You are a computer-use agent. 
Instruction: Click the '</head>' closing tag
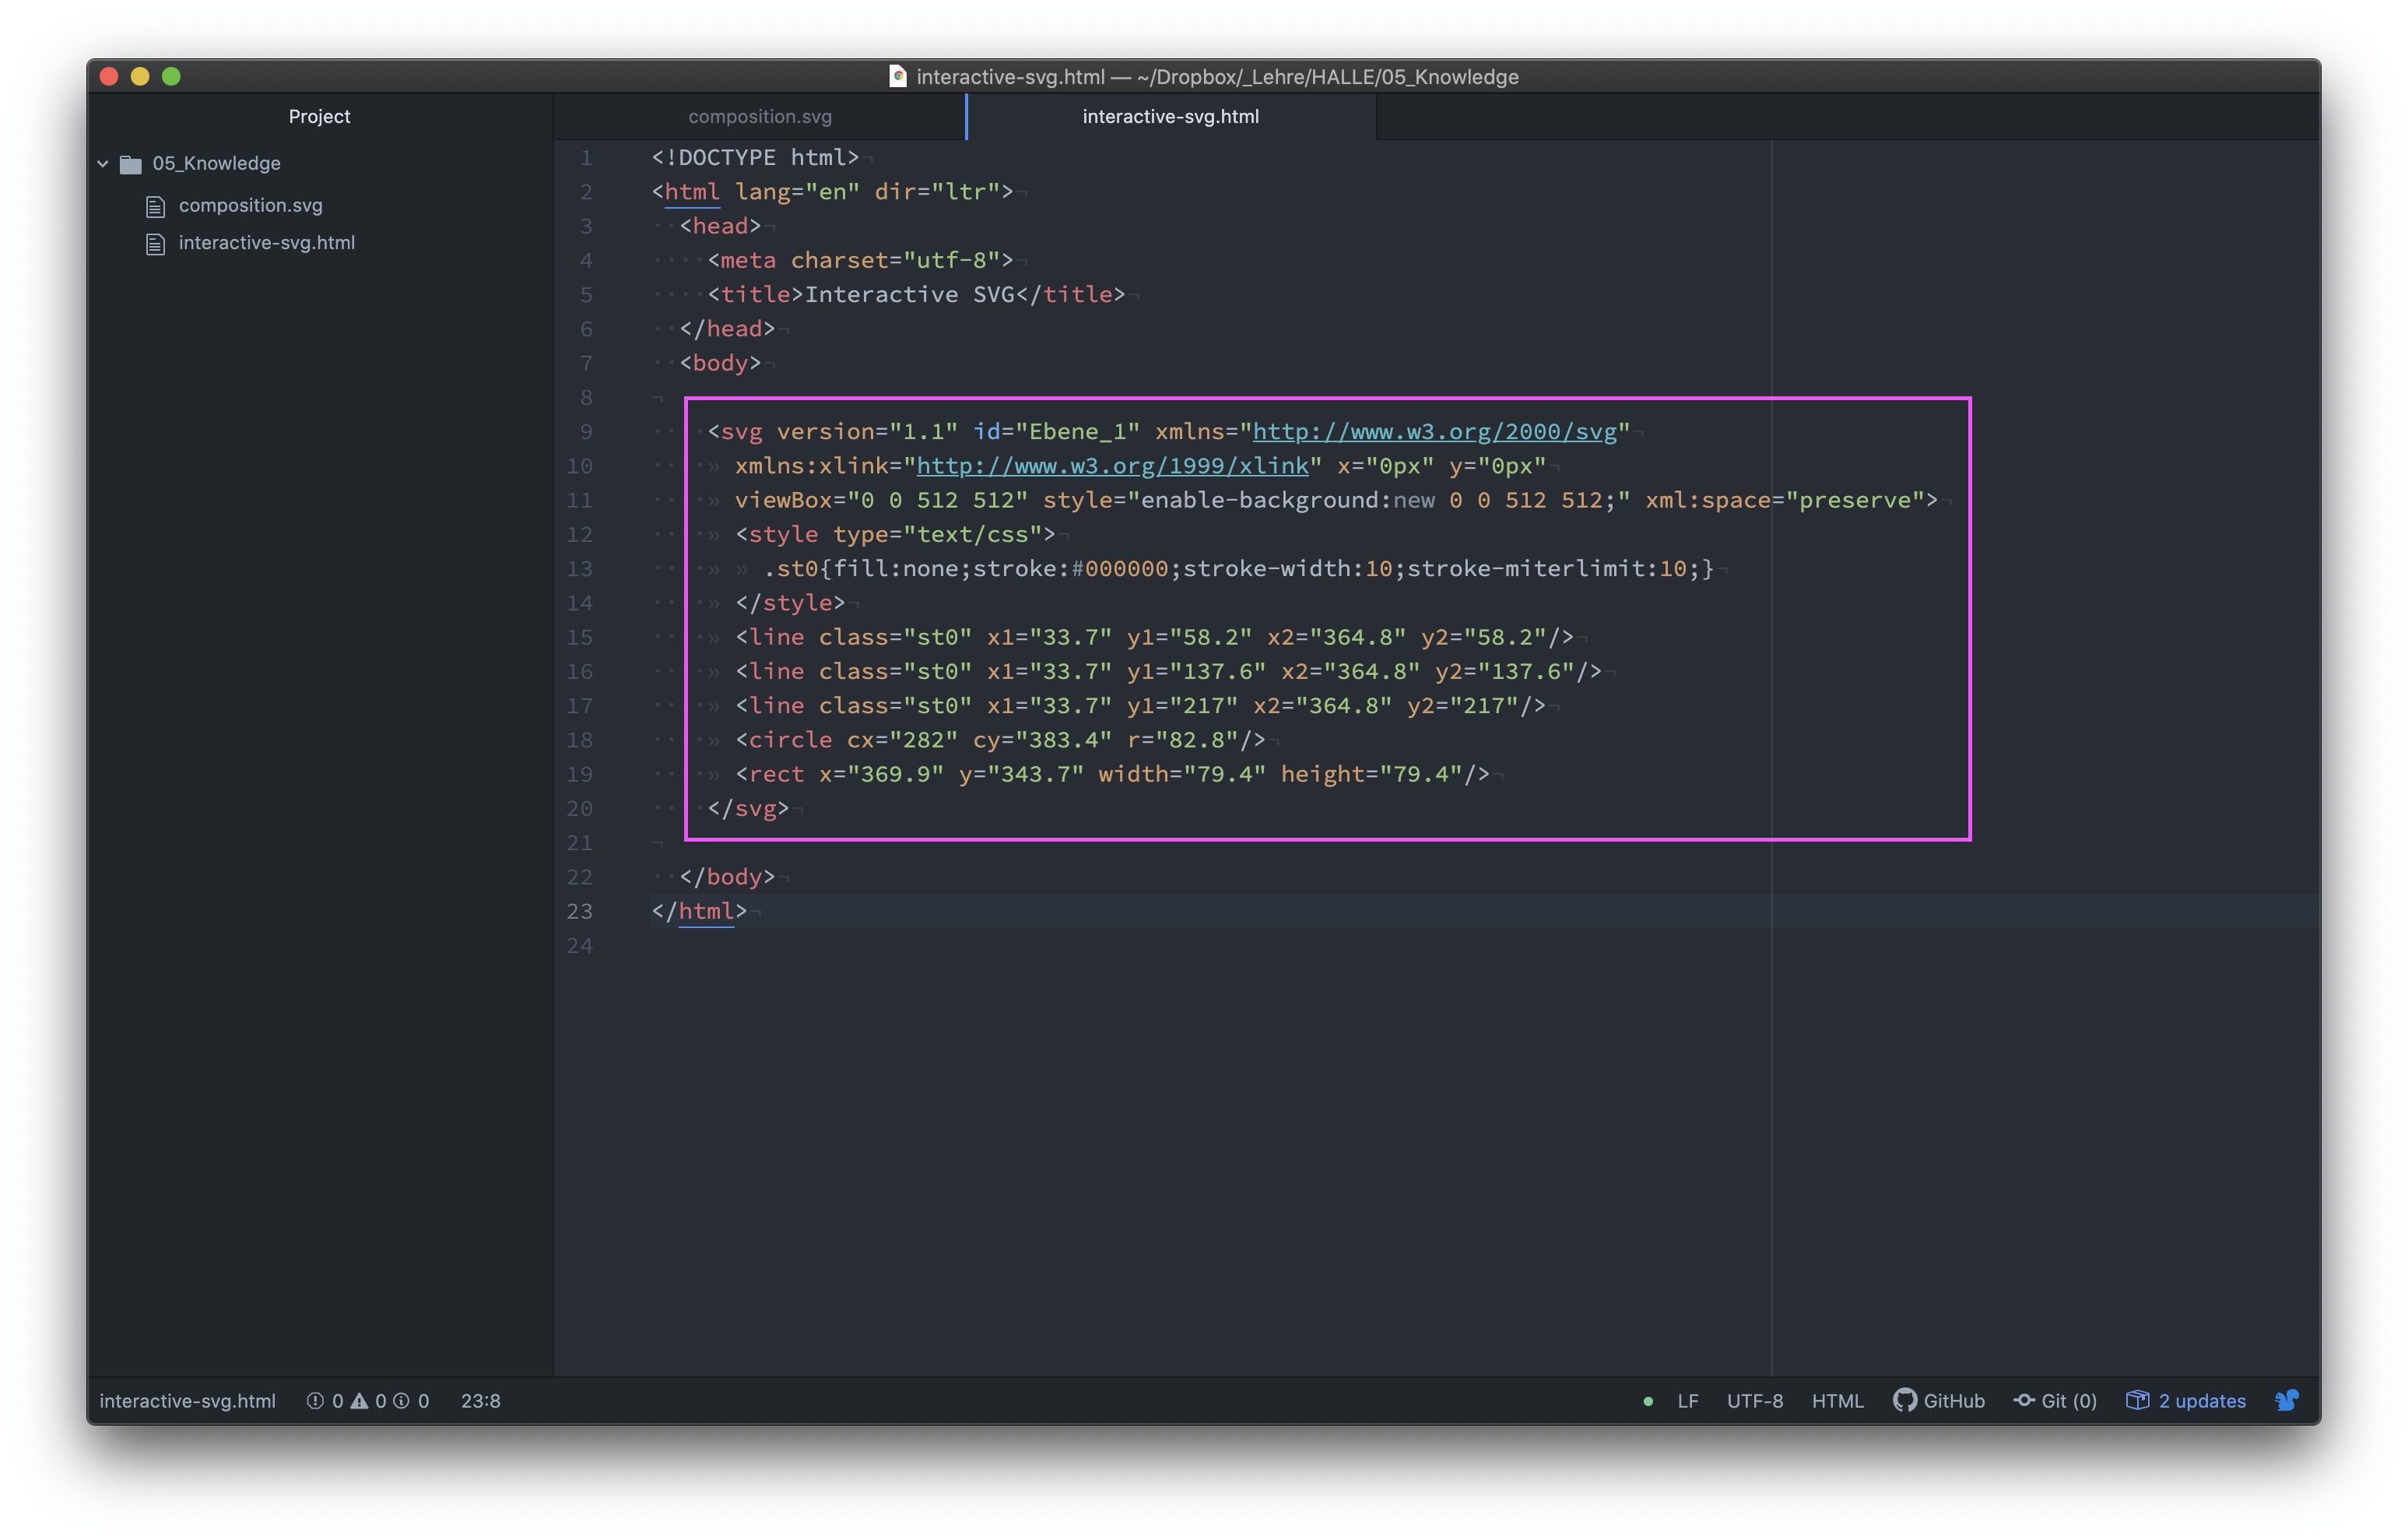pos(727,329)
